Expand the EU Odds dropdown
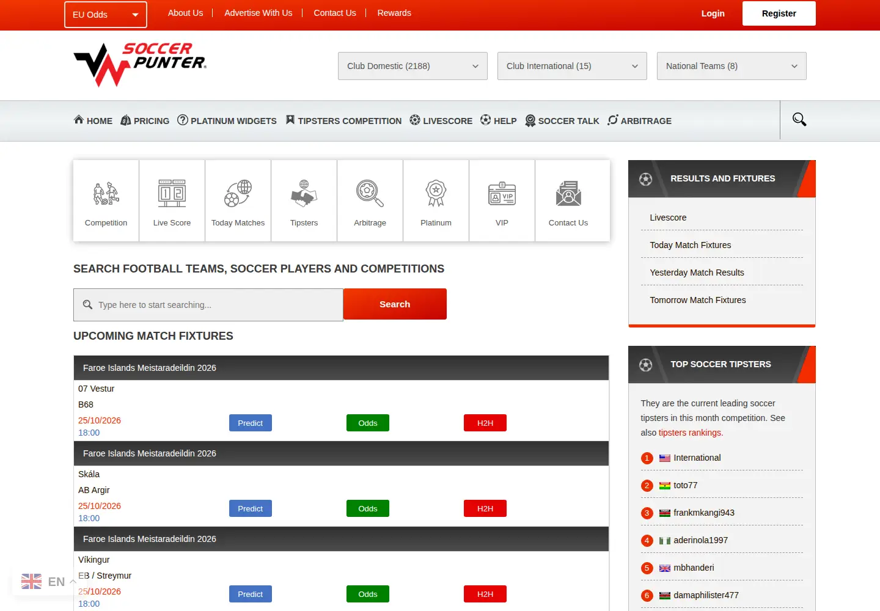 tap(106, 15)
